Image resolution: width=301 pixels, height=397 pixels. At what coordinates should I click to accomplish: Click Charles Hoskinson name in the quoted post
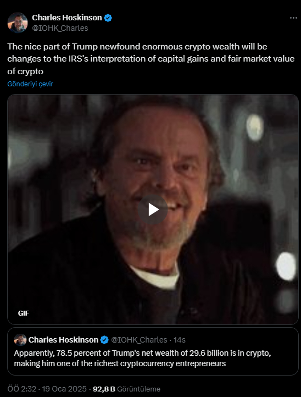63,340
